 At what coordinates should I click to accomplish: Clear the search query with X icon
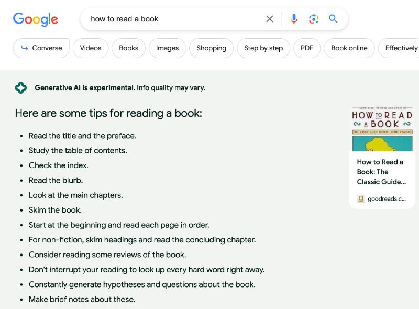(x=270, y=19)
